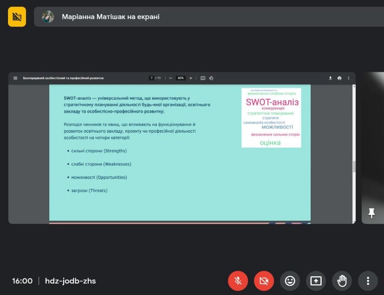Viewport: 384px width, 295px height.
Task: Raise your hand in the meeting
Action: [x=342, y=281]
